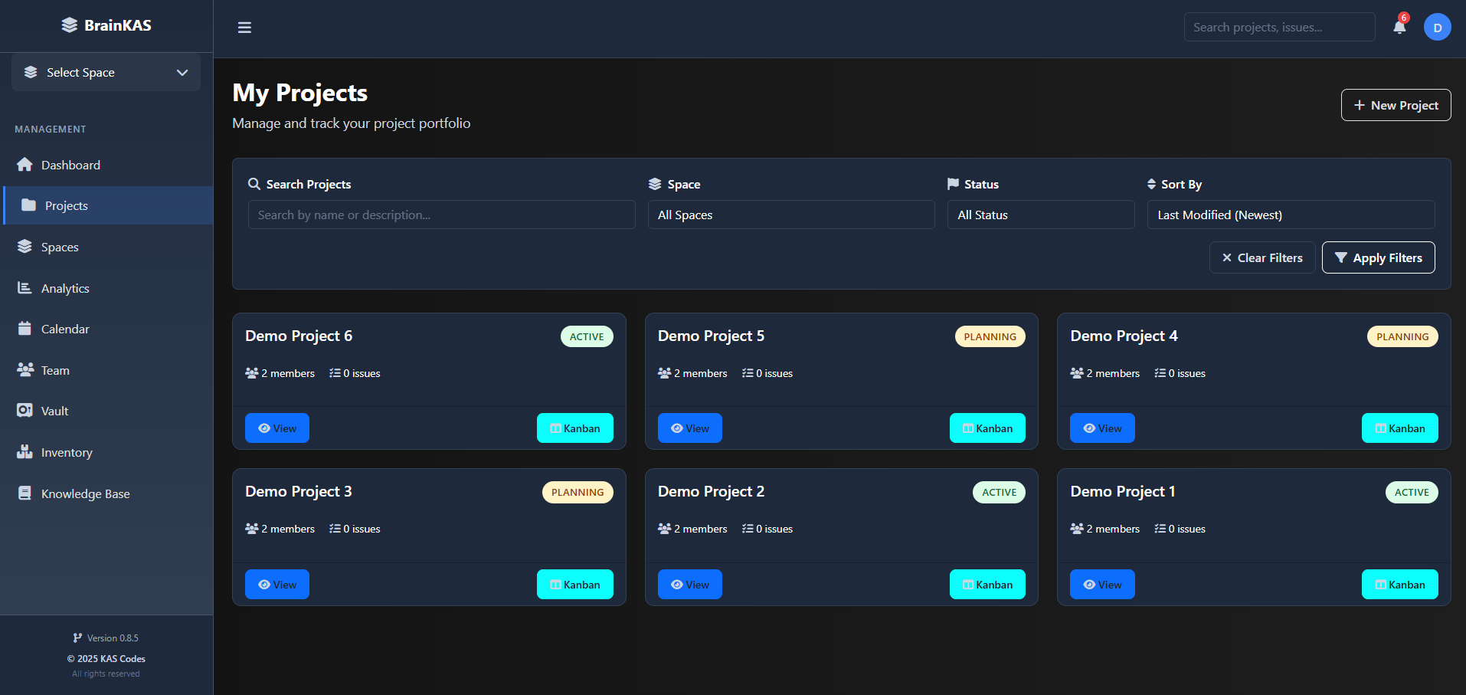The image size is (1466, 695).
Task: Switch to Projects in the sidebar
Action: coord(66,205)
